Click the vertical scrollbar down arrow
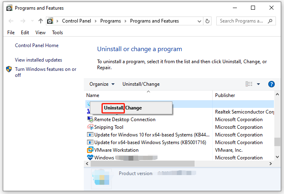 pos(277,157)
